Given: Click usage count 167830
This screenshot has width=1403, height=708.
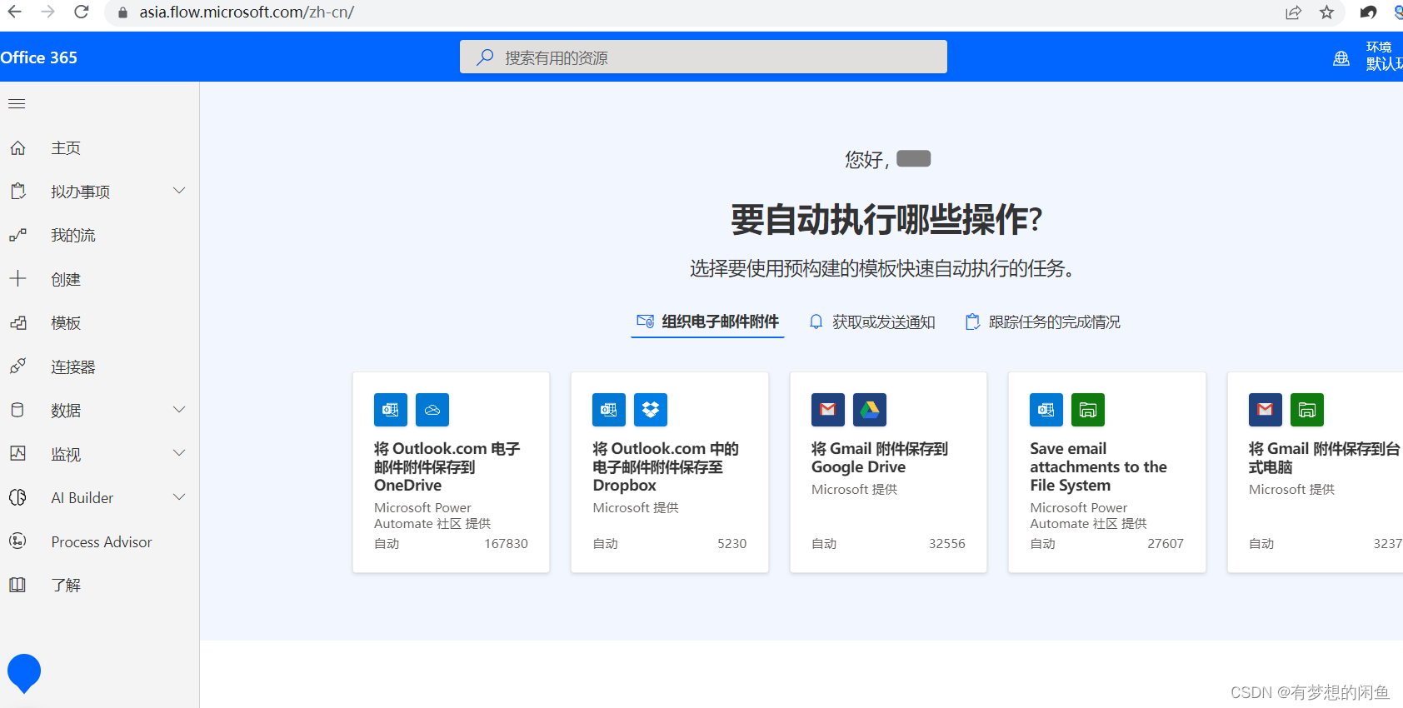Looking at the screenshot, I should [x=506, y=543].
